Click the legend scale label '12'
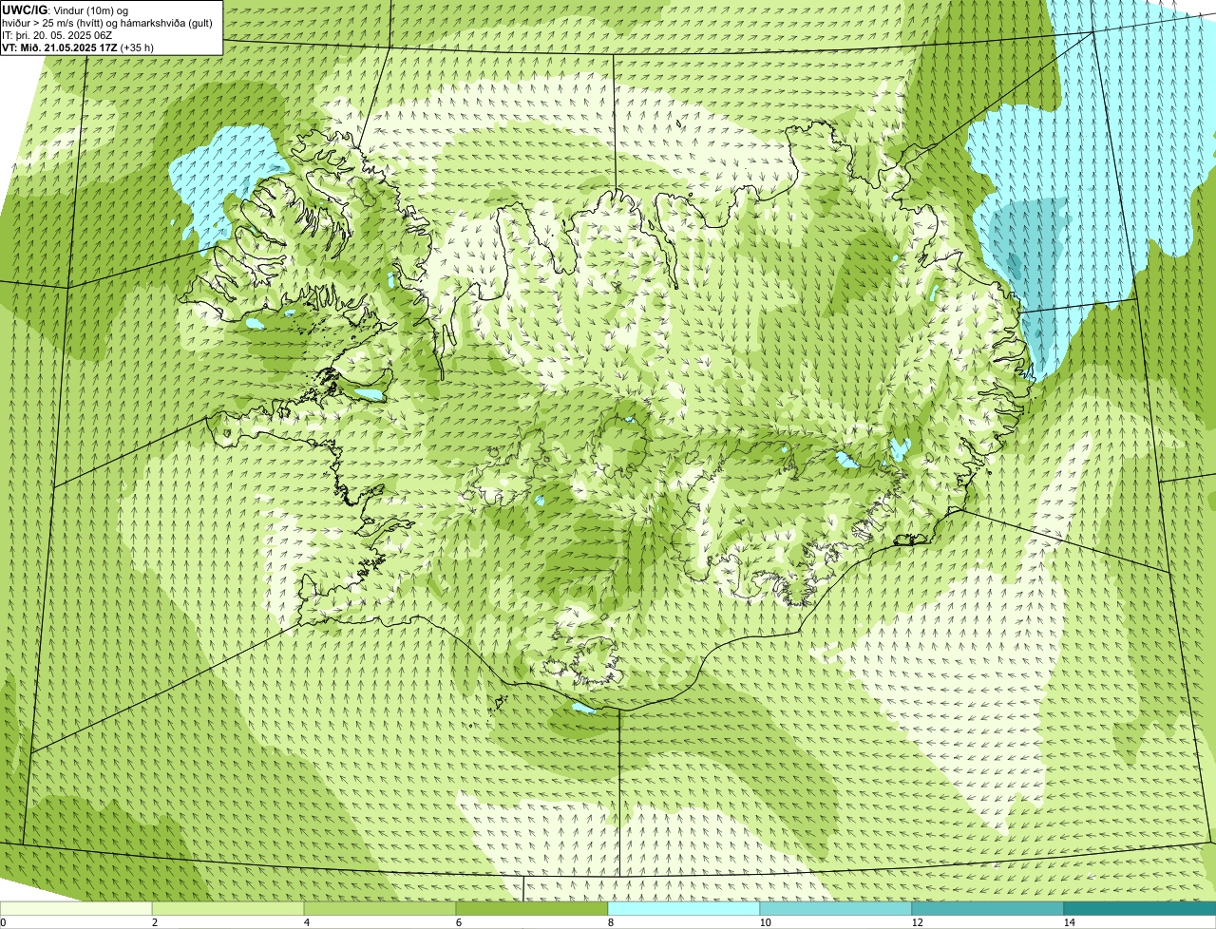1216x929 pixels. click(x=917, y=922)
